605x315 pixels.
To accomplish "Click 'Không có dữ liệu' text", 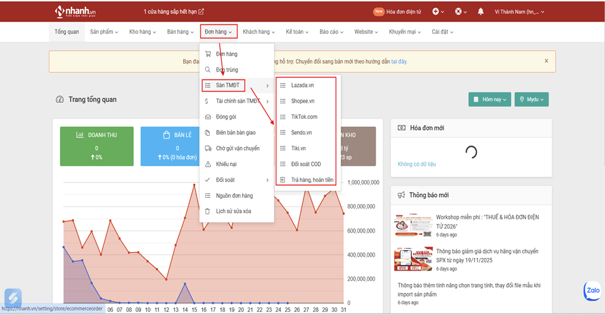I will tap(417, 164).
